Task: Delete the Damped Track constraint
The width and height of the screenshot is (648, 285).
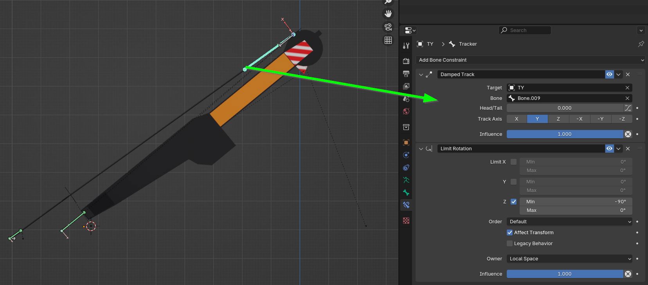Action: [x=628, y=74]
